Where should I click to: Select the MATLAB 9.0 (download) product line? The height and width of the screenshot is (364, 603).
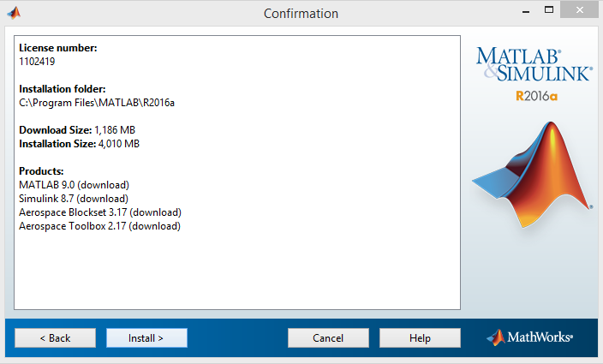pyautogui.click(x=74, y=185)
